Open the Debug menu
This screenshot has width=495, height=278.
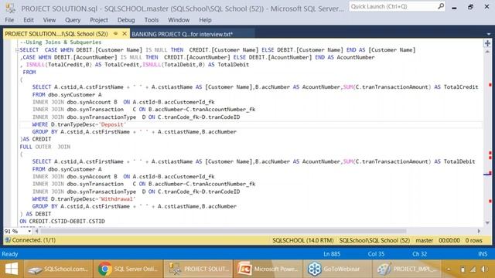click(126, 20)
